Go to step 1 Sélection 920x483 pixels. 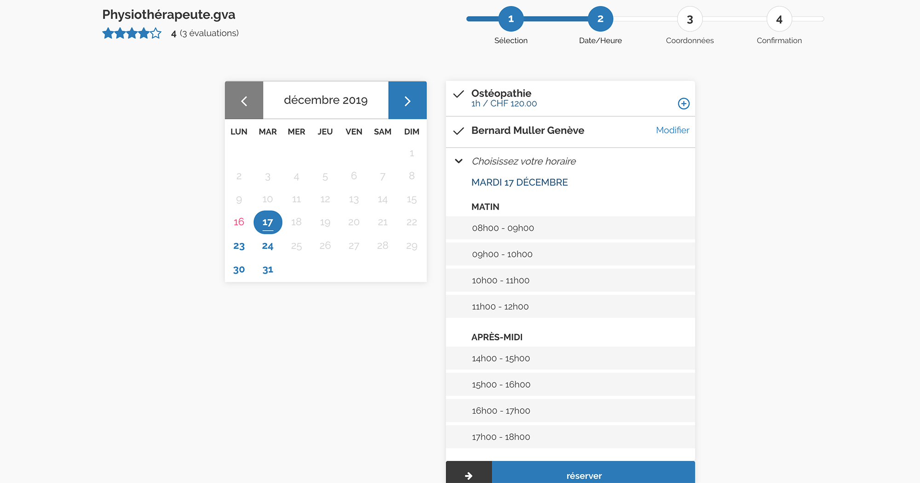[x=511, y=19]
